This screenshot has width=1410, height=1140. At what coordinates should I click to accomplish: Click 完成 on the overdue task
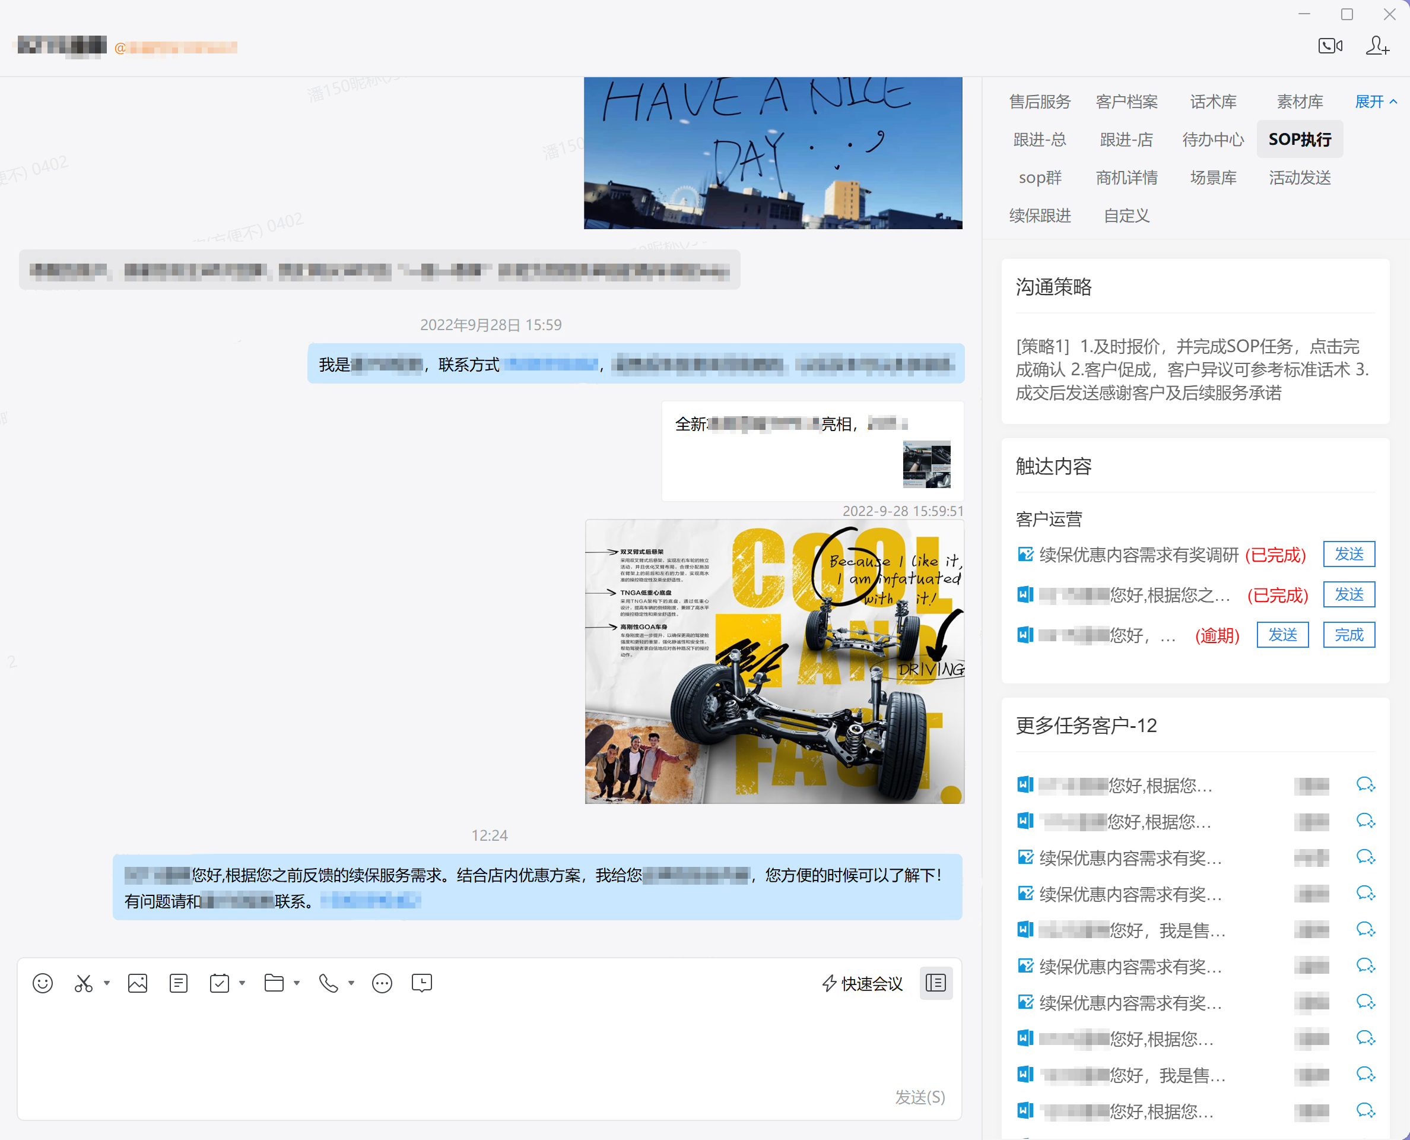pos(1348,635)
